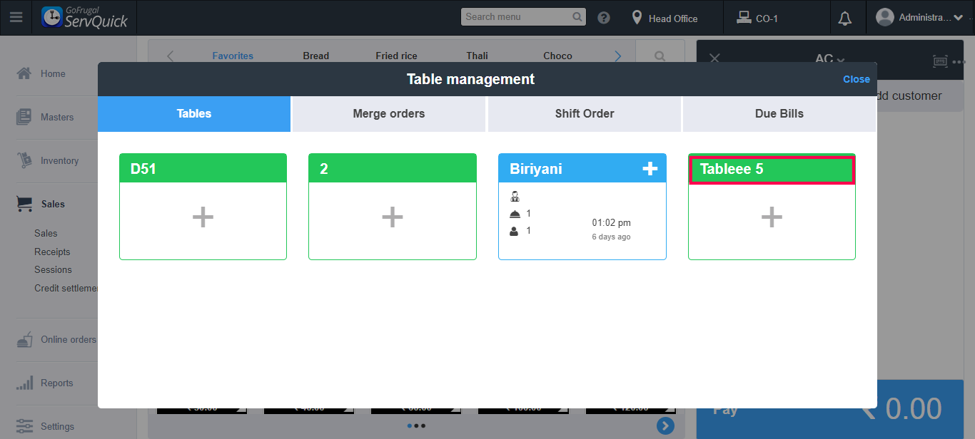Open Receipts in sidebar
This screenshot has width=975, height=439.
pyautogui.click(x=52, y=252)
